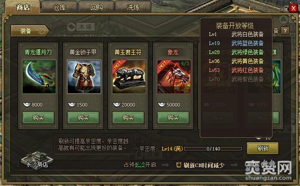
Task: Click the 刷新 refresh button
Action: click(x=263, y=148)
